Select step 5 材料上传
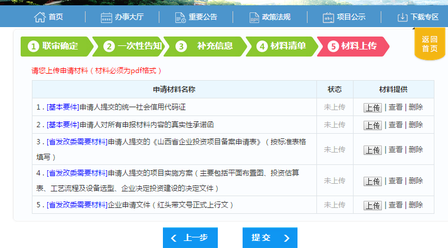This screenshot has width=448, height=248. click(x=352, y=46)
